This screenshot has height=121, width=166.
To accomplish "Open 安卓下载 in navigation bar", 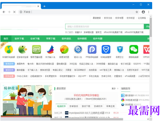I will click(x=35, y=39).
